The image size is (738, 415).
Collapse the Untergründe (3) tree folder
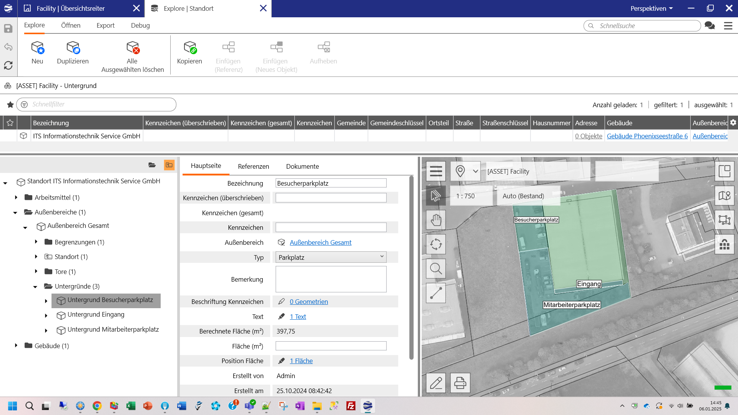(35, 287)
